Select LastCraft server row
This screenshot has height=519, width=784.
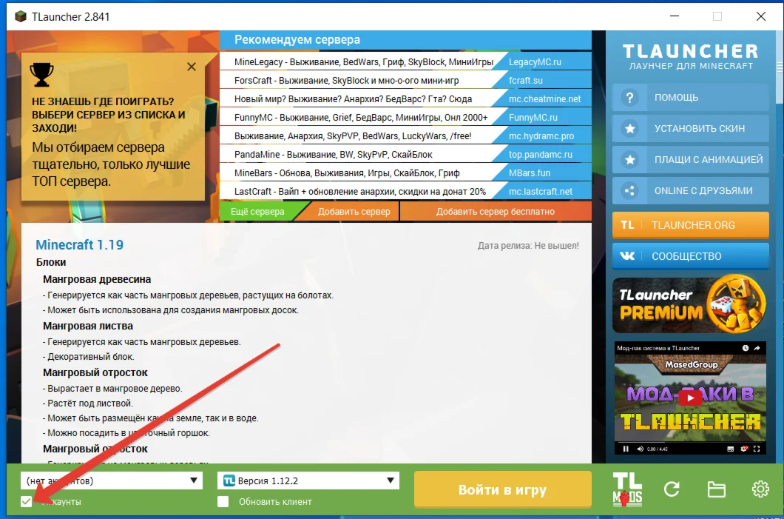[x=405, y=192]
